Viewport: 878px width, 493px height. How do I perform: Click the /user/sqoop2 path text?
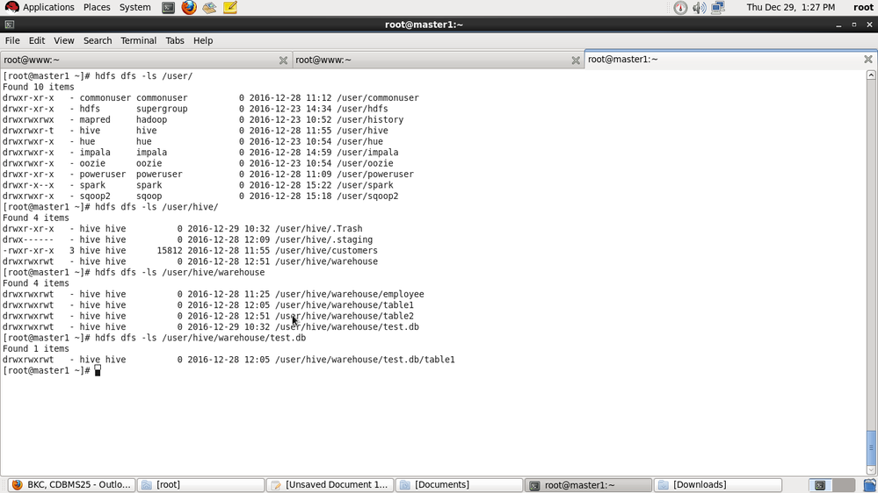[367, 196]
